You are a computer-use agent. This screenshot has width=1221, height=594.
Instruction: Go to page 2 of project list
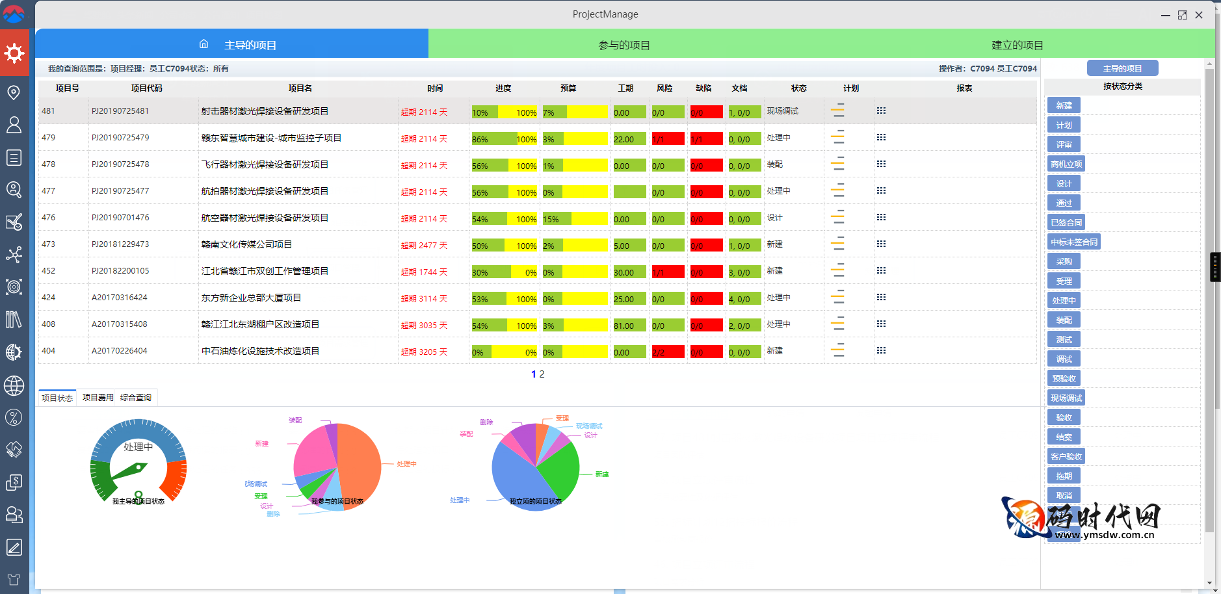click(x=542, y=374)
